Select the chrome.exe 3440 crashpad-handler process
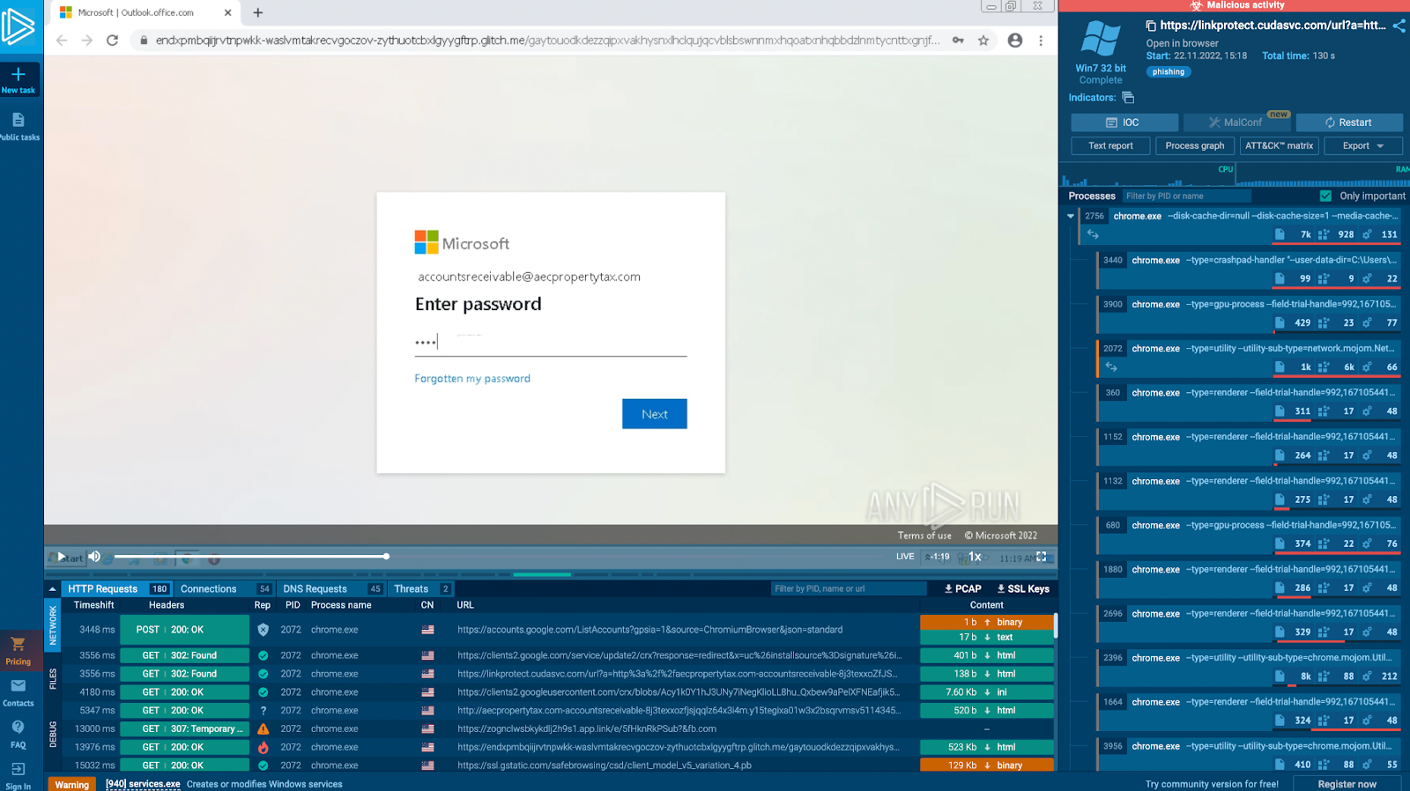The image size is (1410, 791). coord(1250,269)
